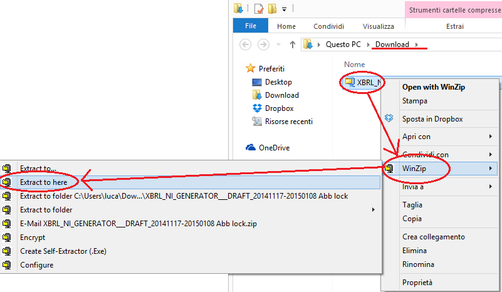Click the back arrow navigation button
The height and width of the screenshot is (292, 502).
246,44
